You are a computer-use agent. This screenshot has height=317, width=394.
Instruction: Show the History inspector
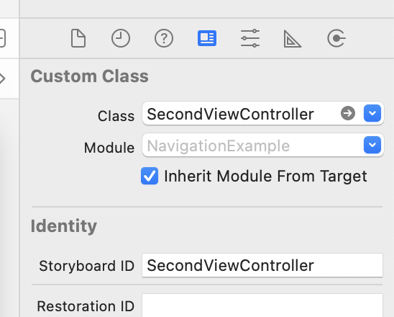[x=121, y=38]
